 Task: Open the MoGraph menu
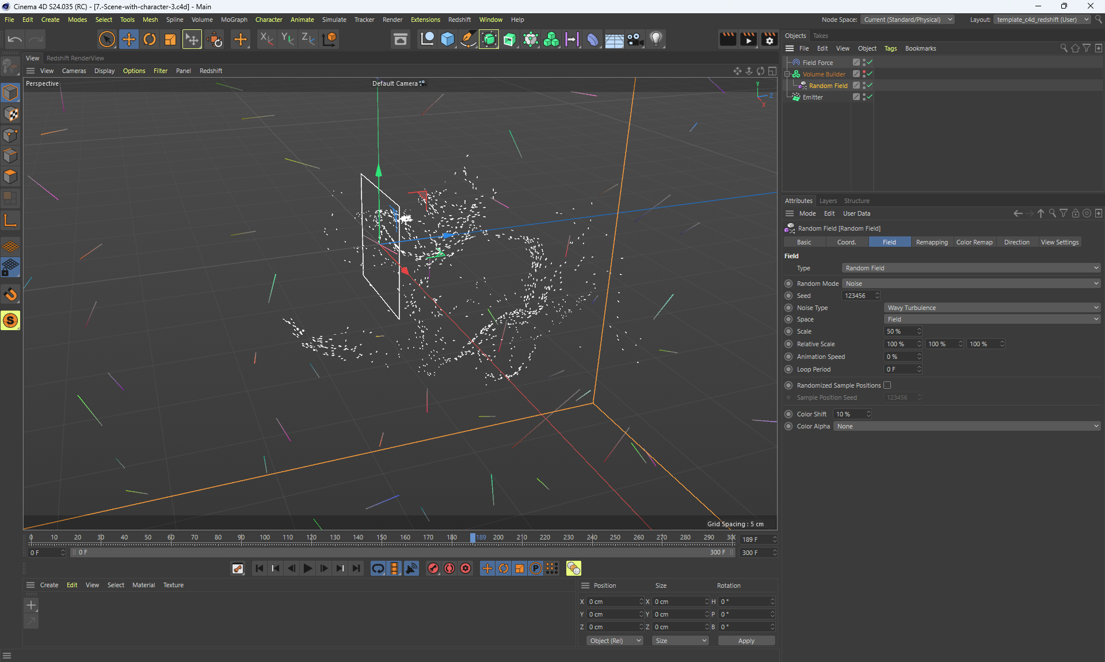tap(234, 20)
